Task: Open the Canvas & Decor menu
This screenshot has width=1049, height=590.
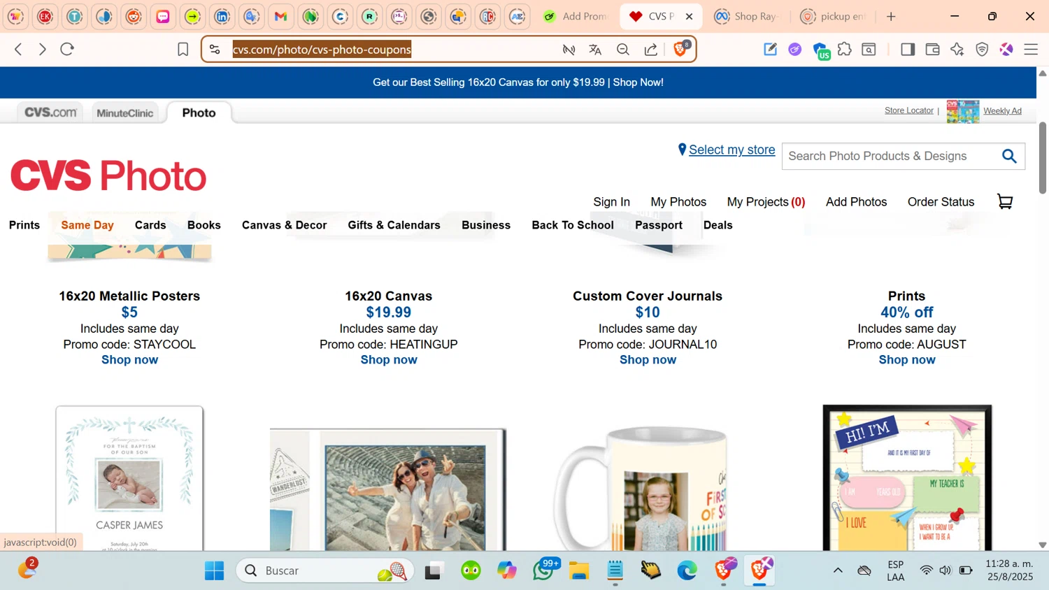Action: coord(285,225)
